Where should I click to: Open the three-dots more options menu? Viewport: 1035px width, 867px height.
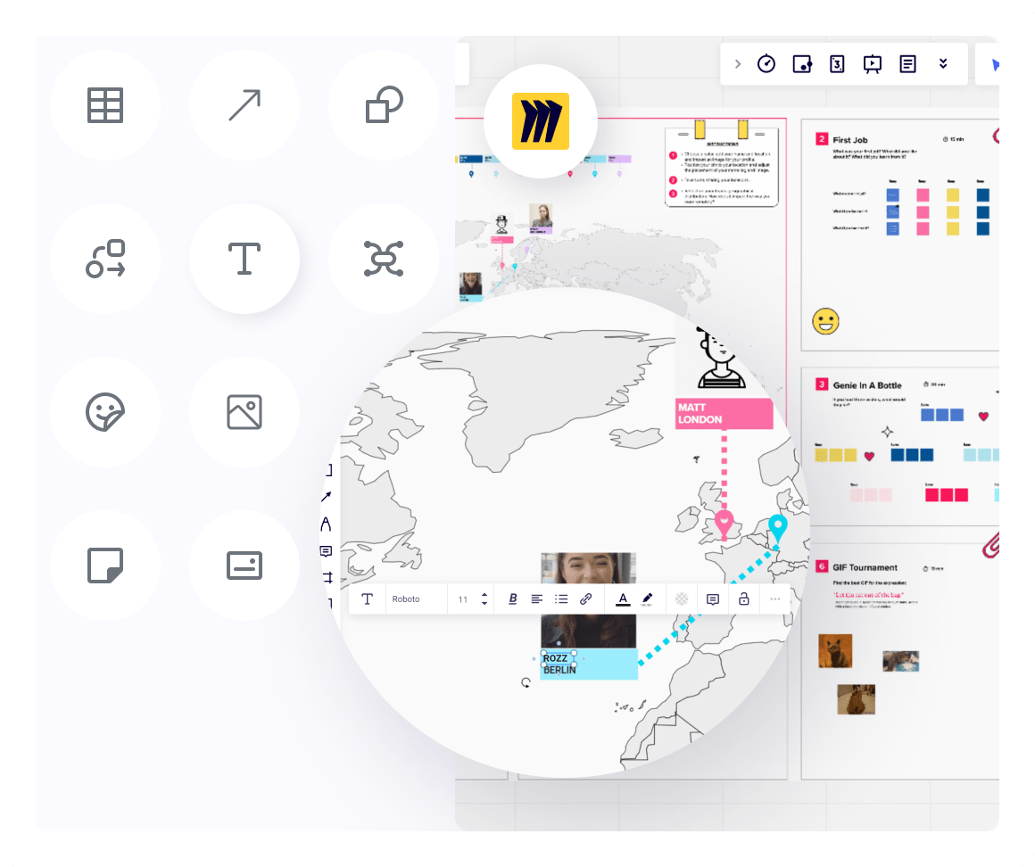tap(774, 599)
